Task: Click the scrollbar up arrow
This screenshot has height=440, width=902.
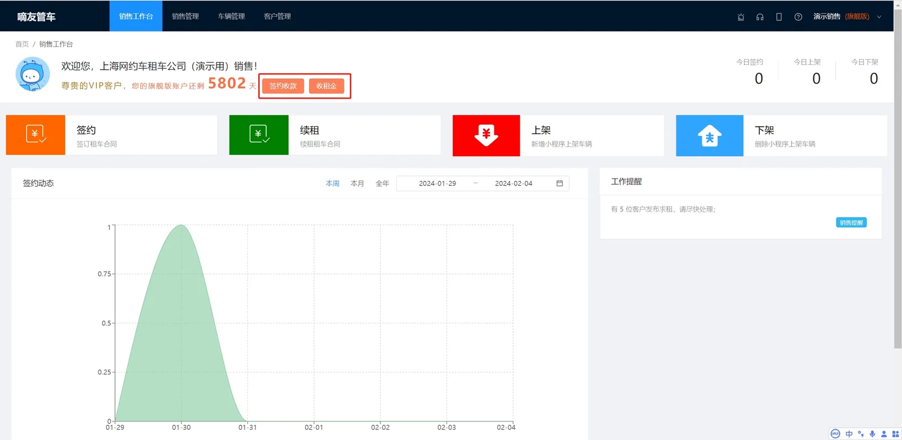Action: (897, 5)
